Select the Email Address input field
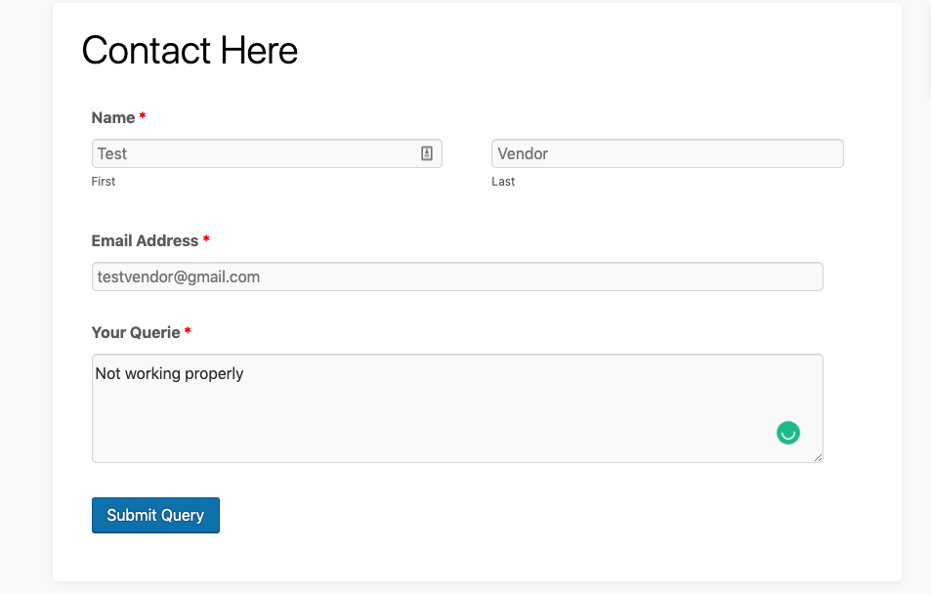This screenshot has width=931, height=594. (x=457, y=276)
